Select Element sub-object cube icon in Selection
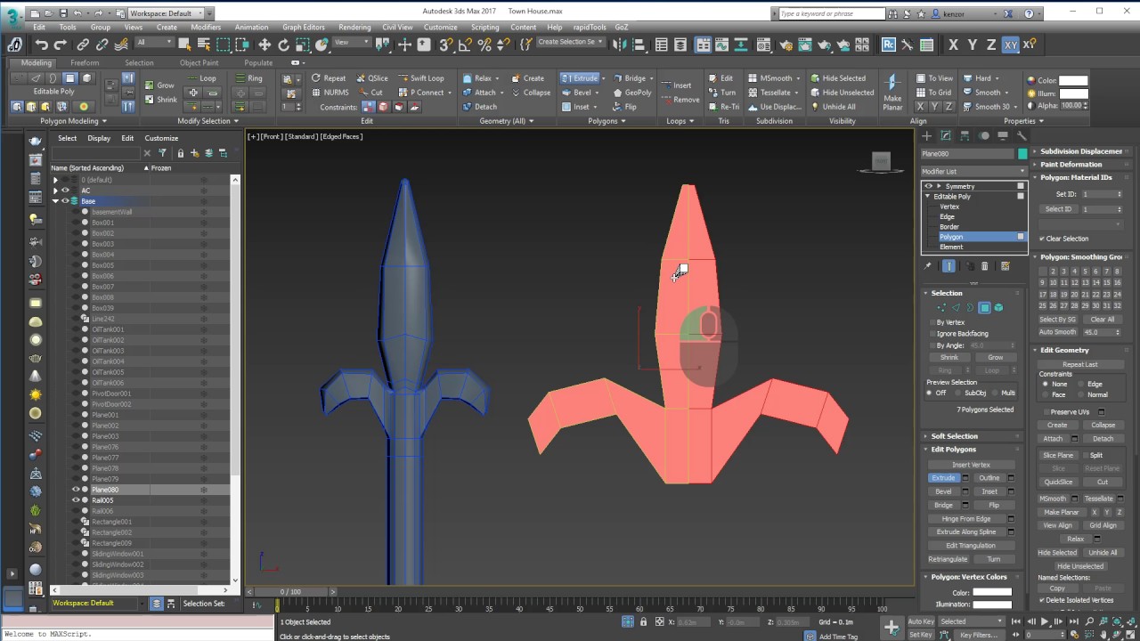Viewport: 1140px width, 641px height. (x=998, y=308)
